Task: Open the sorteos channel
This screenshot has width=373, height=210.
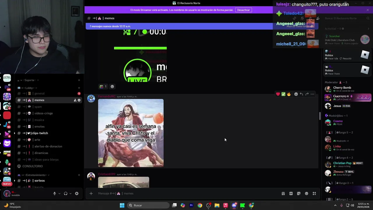Action: [49, 181]
